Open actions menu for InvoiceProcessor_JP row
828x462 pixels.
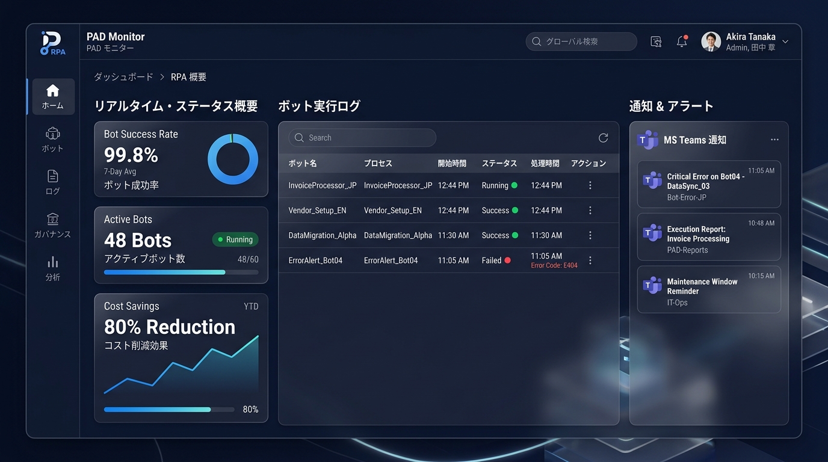click(x=590, y=185)
